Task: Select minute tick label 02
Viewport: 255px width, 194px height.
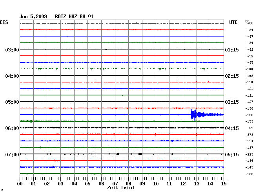Action: 47,183
